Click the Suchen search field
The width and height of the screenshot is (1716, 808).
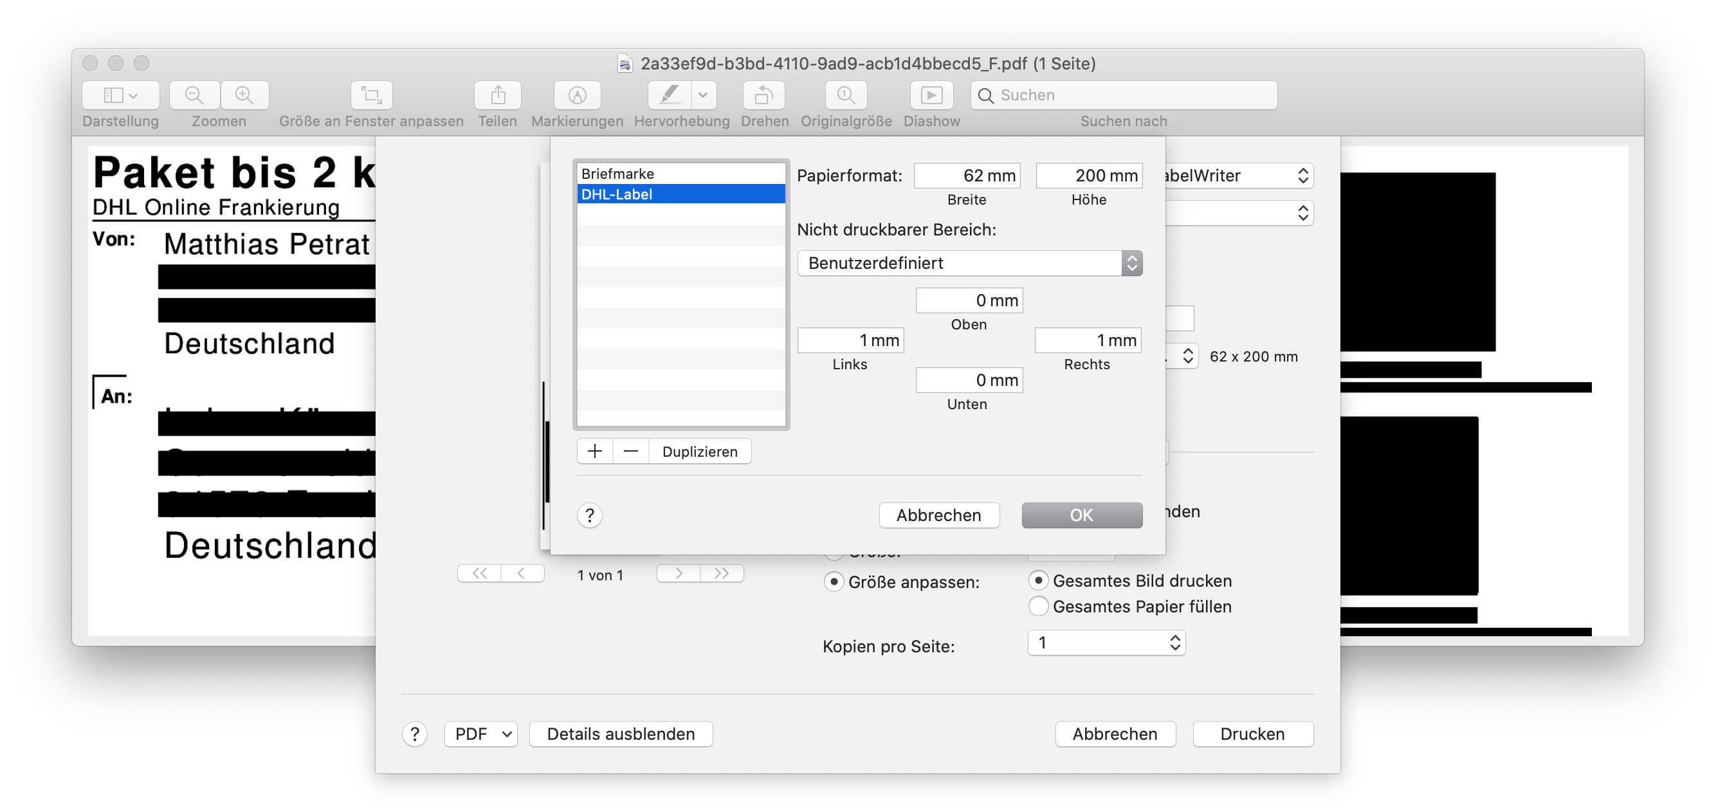(x=1124, y=95)
